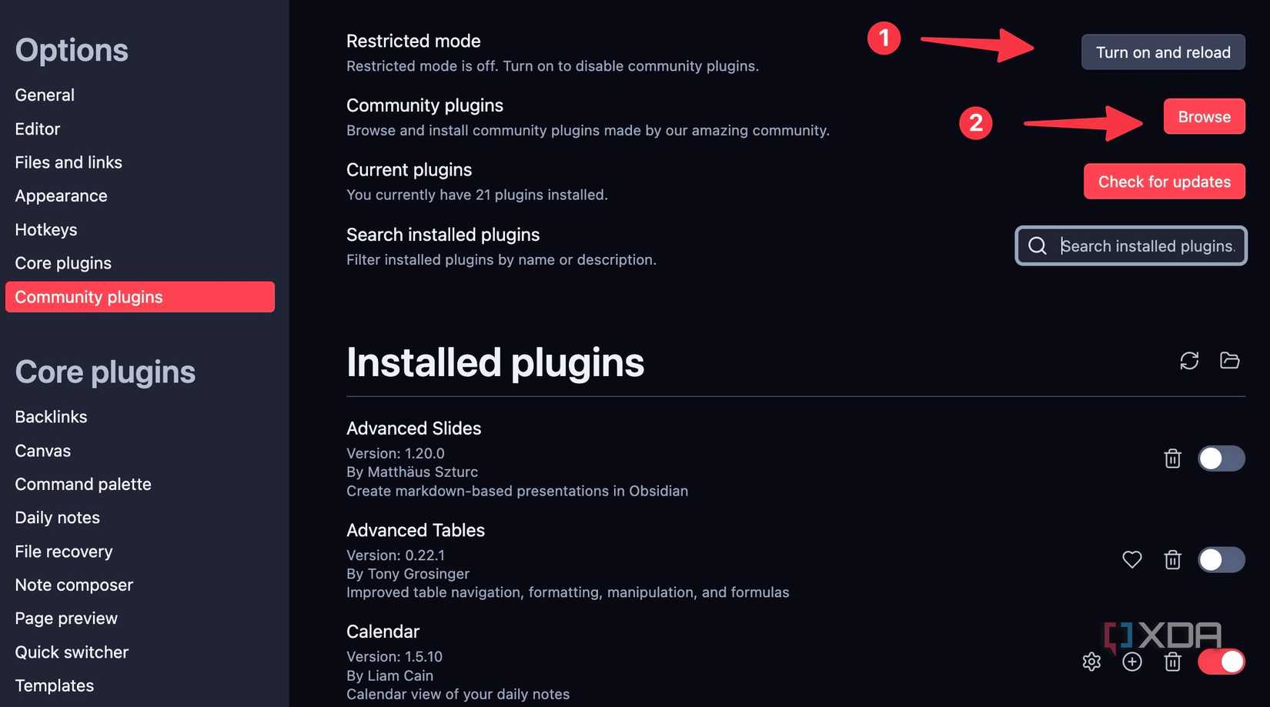The image size is (1270, 707).
Task: Turn on the Advanced Tables plugin toggle
Action: (x=1221, y=559)
